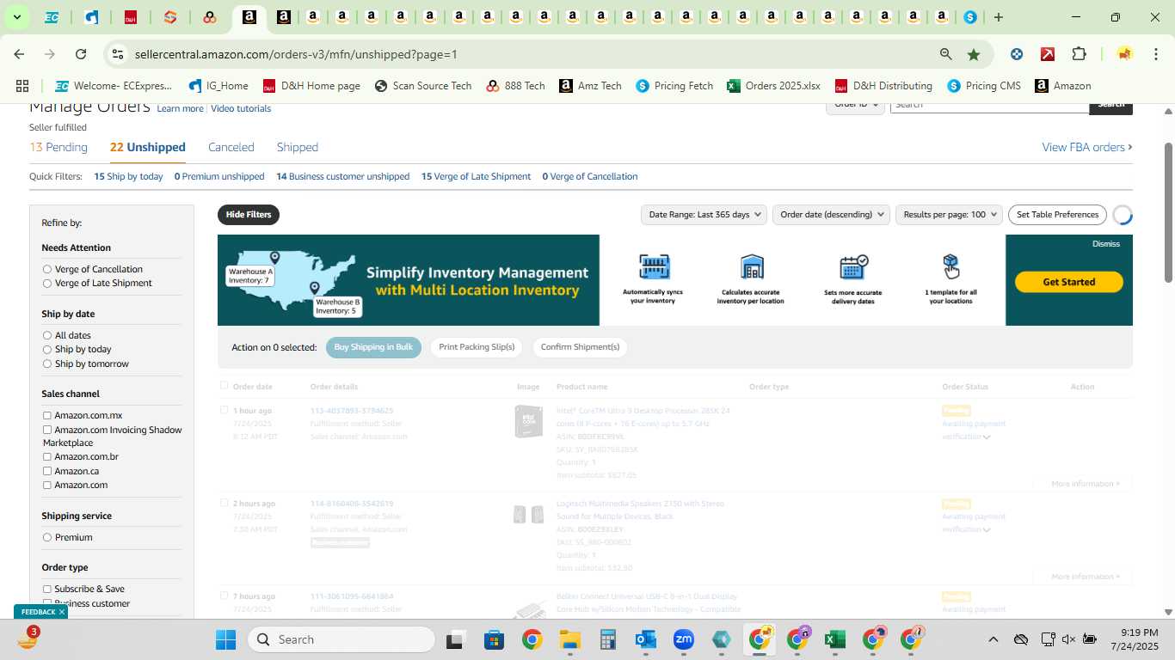
Task: Reload the Seller Central page
Action: pos(81,54)
